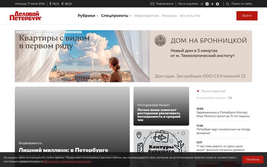This screenshot has width=267, height=167.
Task: Click Мы в соцсетях label
Action: click(x=188, y=4)
